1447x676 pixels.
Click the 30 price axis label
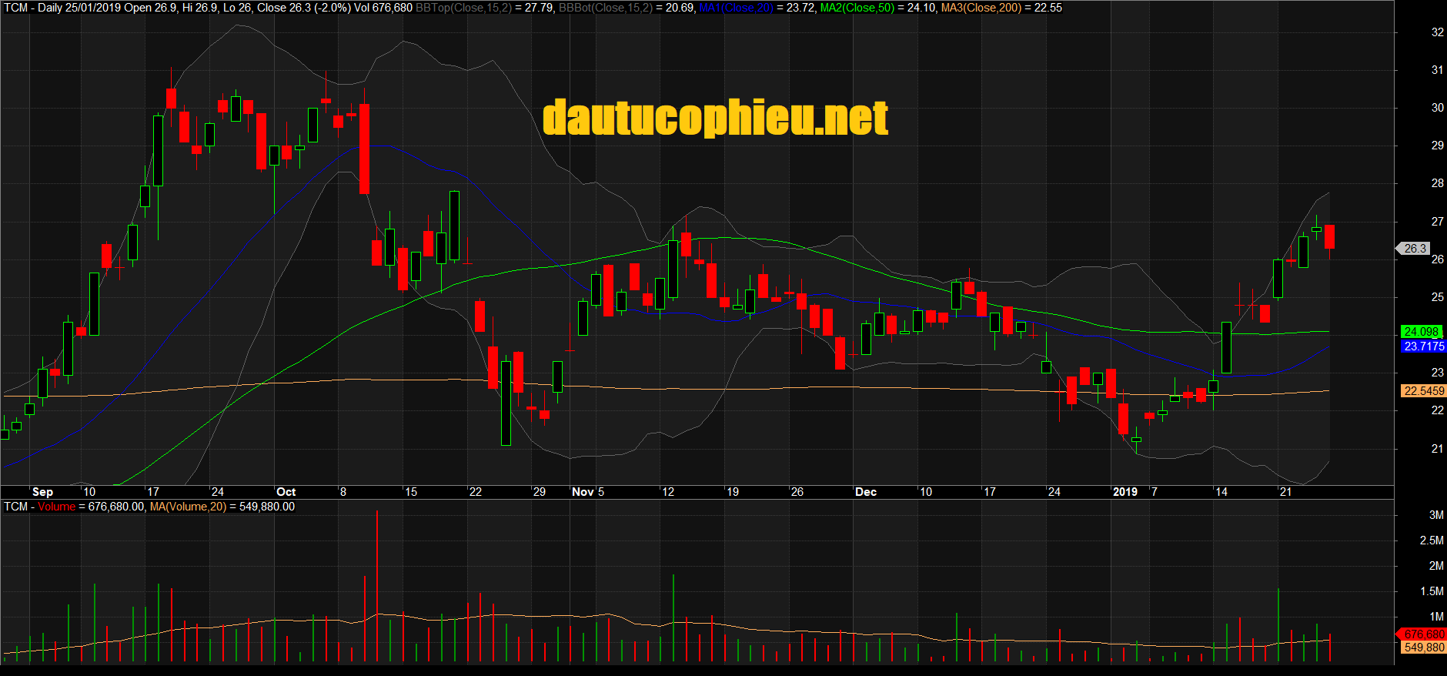click(x=1437, y=108)
